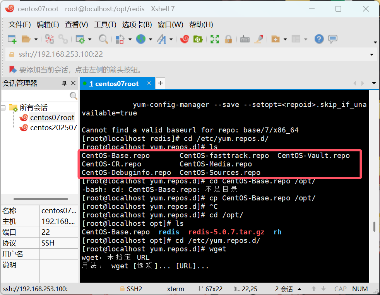
Task: Open the 文件(F) menu
Action: click(20, 24)
